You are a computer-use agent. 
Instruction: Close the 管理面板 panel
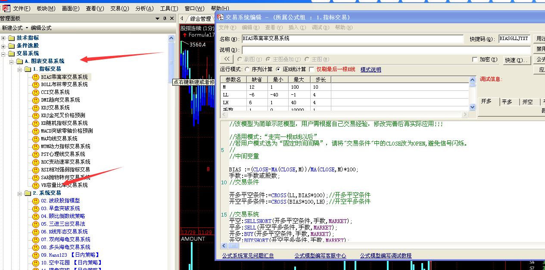(172, 19)
